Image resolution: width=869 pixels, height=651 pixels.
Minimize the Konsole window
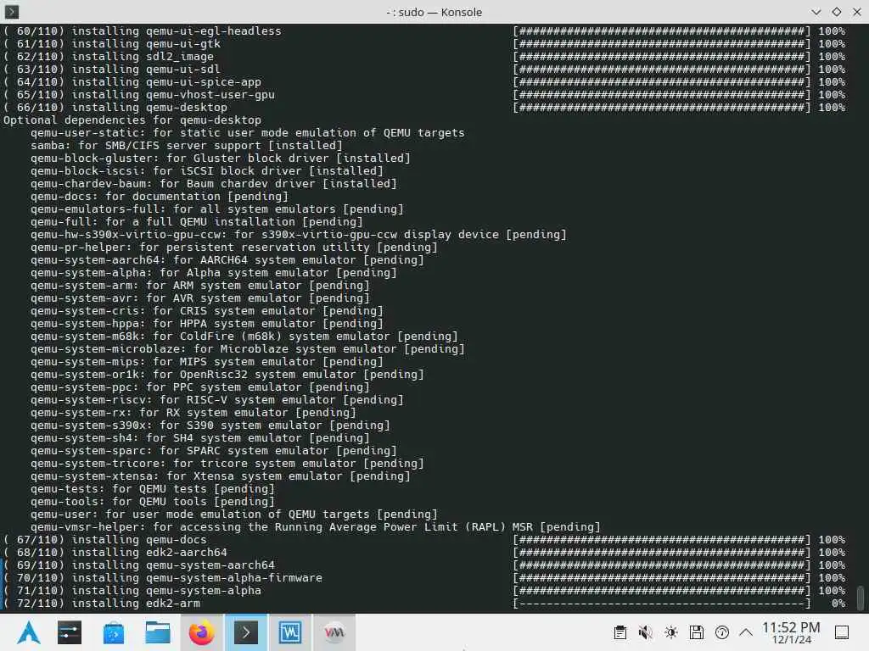816,12
